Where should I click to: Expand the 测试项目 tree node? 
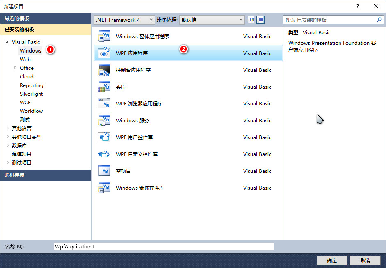(x=7, y=163)
